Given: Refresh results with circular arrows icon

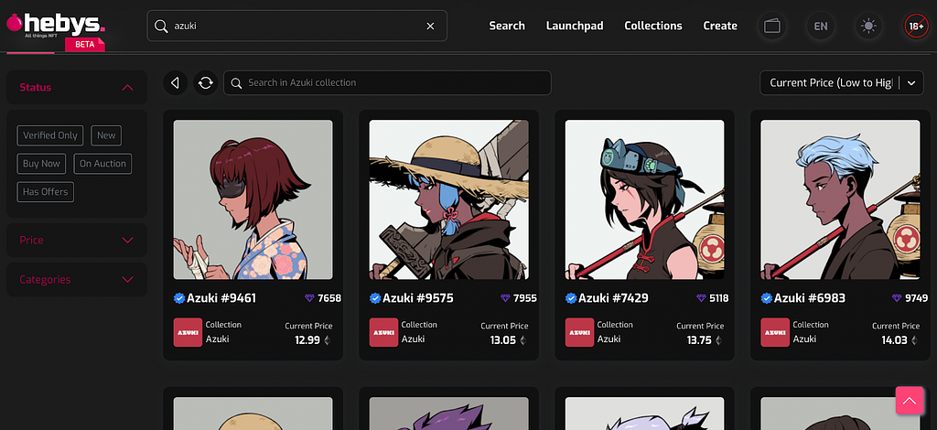Looking at the screenshot, I should (x=206, y=83).
